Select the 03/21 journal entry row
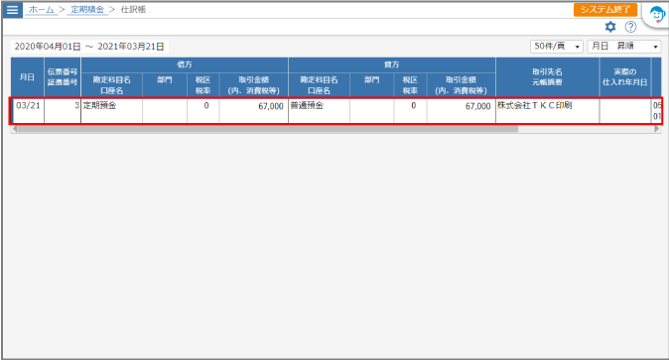The height and width of the screenshot is (360, 669). pyautogui.click(x=335, y=111)
